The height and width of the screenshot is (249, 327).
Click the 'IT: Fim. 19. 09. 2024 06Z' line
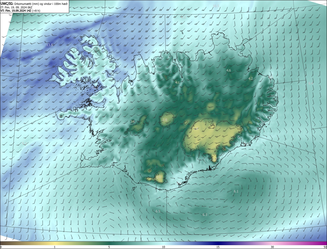pos(16,7)
